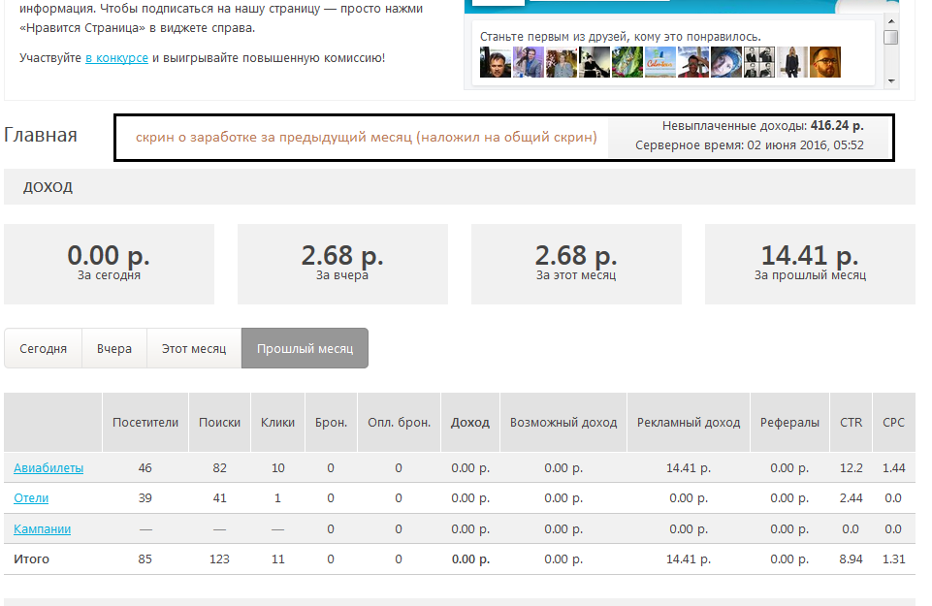Click Итого visitors total '85'
The width and height of the screenshot is (932, 606).
(x=145, y=559)
